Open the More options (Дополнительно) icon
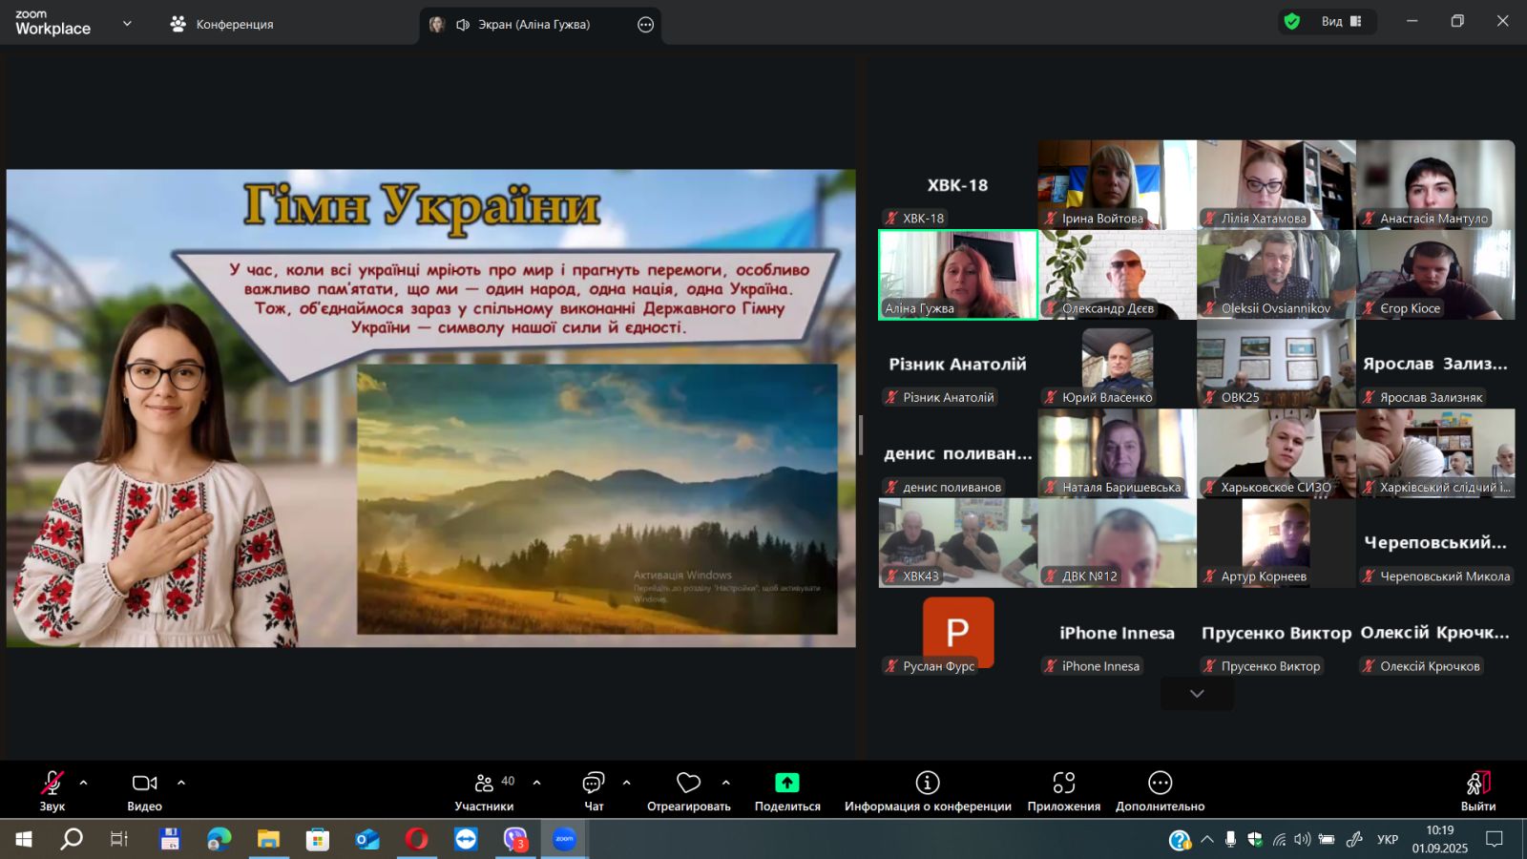This screenshot has width=1527, height=859. (x=1160, y=784)
